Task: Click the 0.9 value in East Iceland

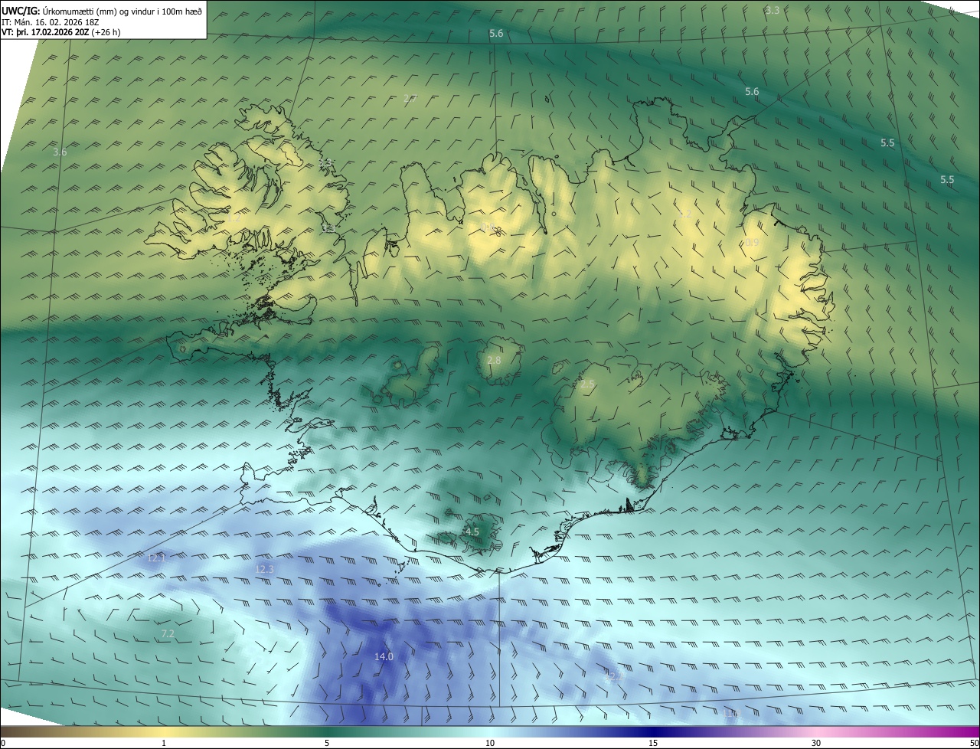Action: 752,242
